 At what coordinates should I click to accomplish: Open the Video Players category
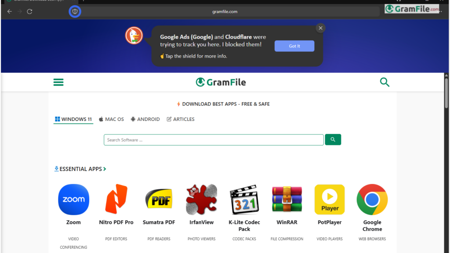tap(330, 239)
